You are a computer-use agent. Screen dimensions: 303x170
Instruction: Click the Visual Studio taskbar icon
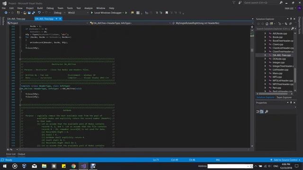(83, 166)
